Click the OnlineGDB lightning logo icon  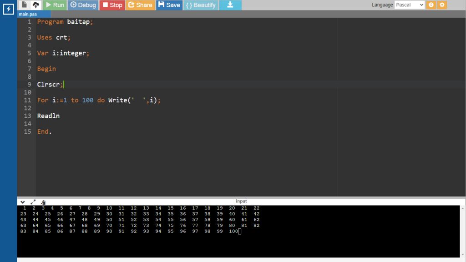tap(8, 9)
